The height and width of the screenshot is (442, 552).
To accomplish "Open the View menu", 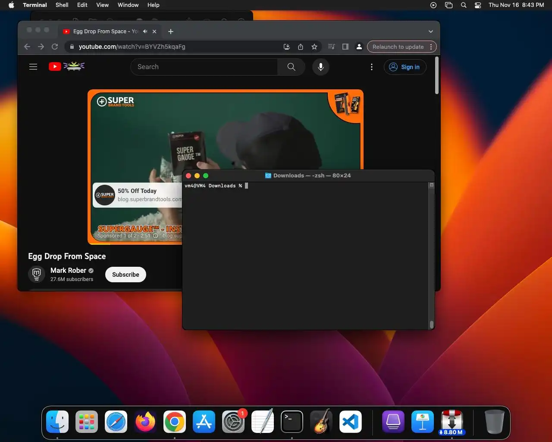I will click(x=102, y=5).
